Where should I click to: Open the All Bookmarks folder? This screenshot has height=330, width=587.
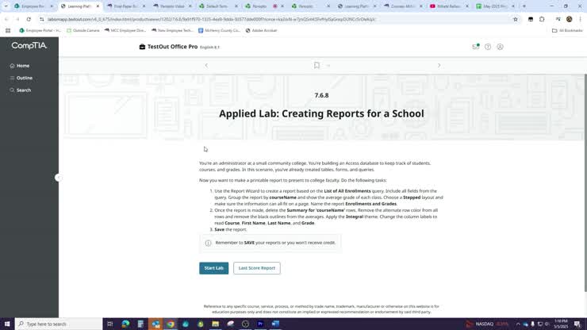point(568,30)
